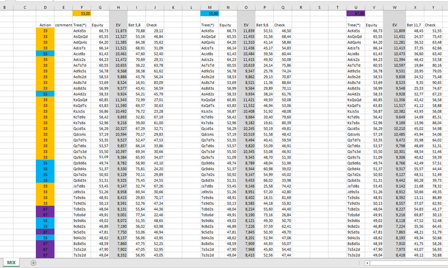Image resolution: width=448 pixels, height=268 pixels.
Task: Select 8s8d5s cell in column M
Action: click(209, 244)
